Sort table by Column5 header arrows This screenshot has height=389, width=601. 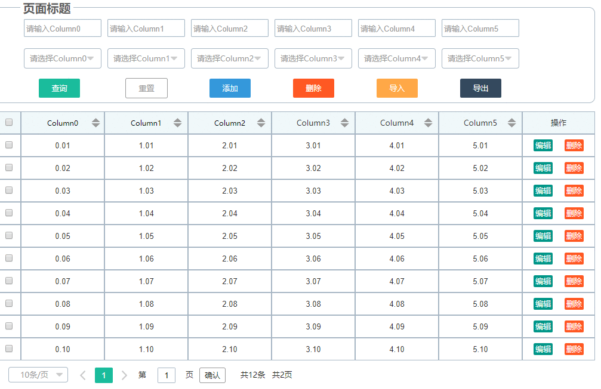(511, 123)
